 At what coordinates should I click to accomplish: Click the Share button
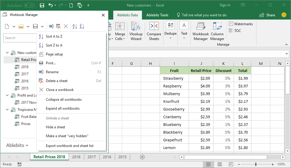pos(267,15)
